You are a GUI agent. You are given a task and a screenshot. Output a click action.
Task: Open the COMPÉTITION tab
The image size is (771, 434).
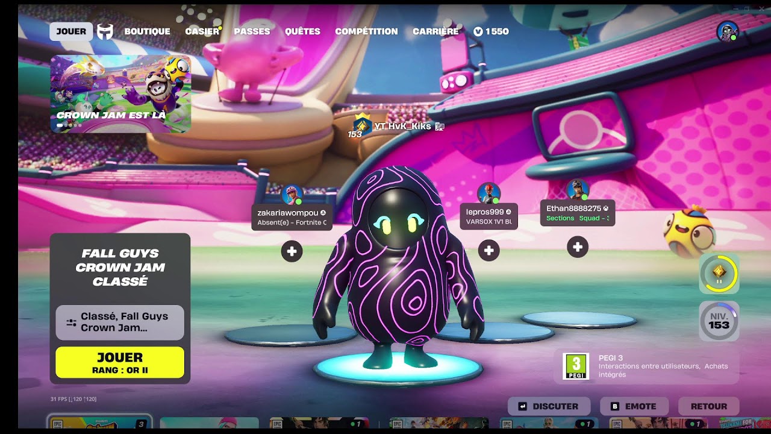(x=366, y=31)
